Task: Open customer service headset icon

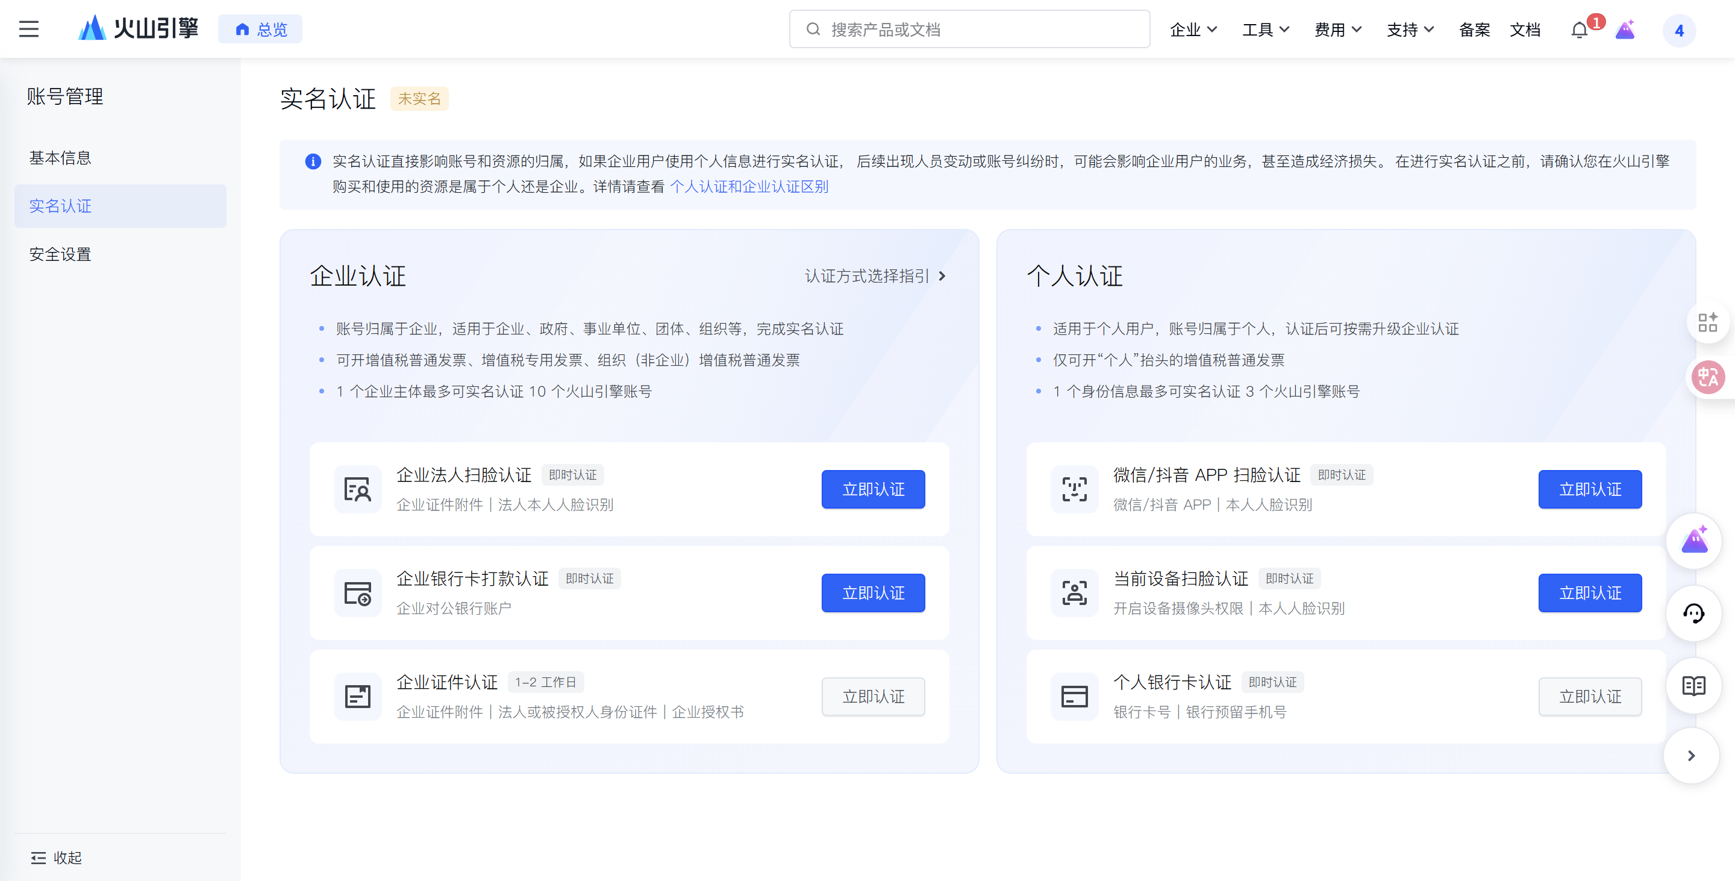Action: coord(1693,613)
